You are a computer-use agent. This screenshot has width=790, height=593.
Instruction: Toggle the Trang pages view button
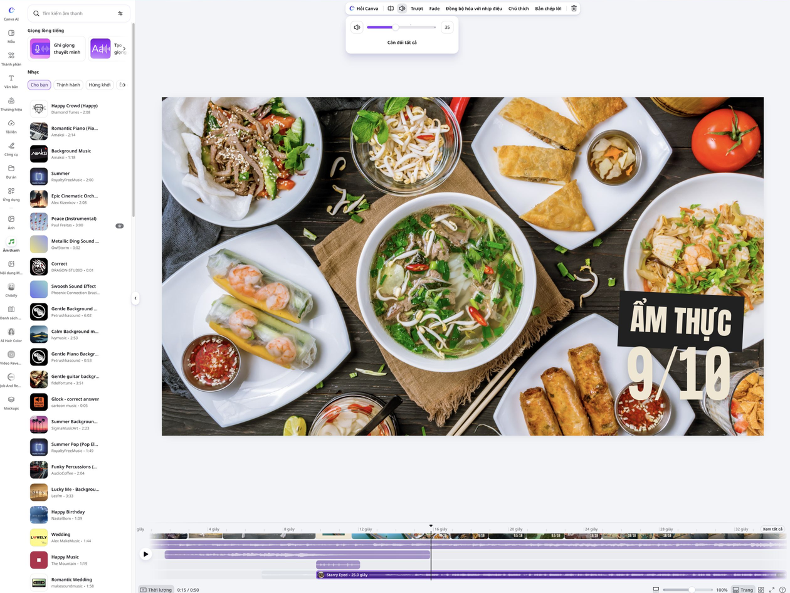tap(742, 590)
